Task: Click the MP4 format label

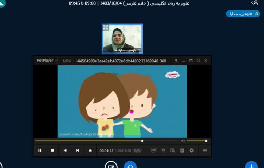Action: (x=67, y=61)
